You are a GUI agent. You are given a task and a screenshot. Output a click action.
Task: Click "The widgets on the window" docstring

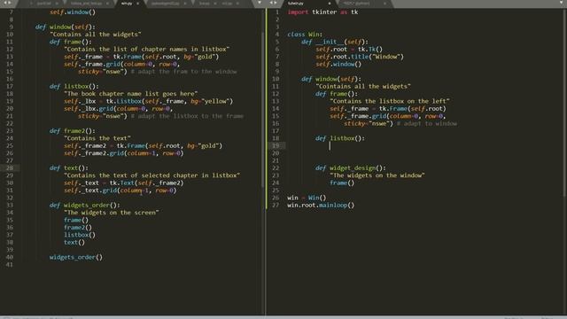coord(377,175)
